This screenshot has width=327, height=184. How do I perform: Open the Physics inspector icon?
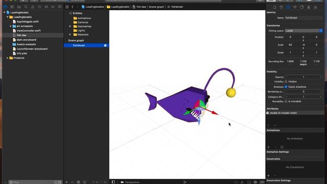(309, 7)
